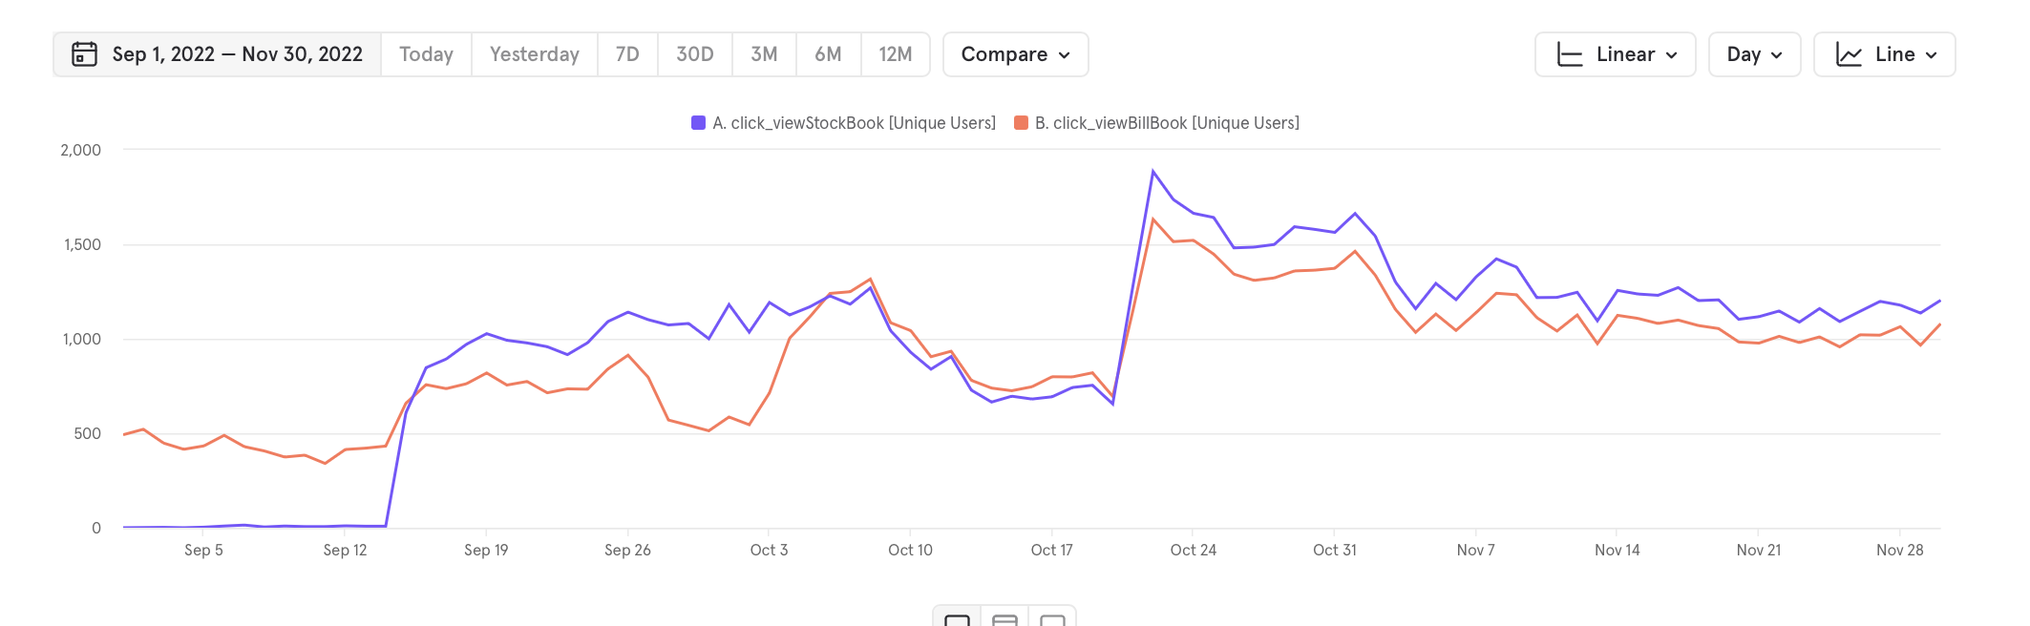
Task: Select the middle split layout icon at bottom
Action: pyautogui.click(x=1004, y=618)
